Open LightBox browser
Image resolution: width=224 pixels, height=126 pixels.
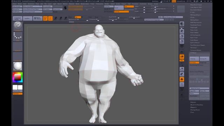coord(28,18)
